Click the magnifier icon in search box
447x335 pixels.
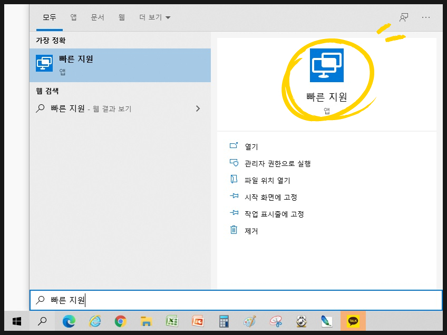40,300
